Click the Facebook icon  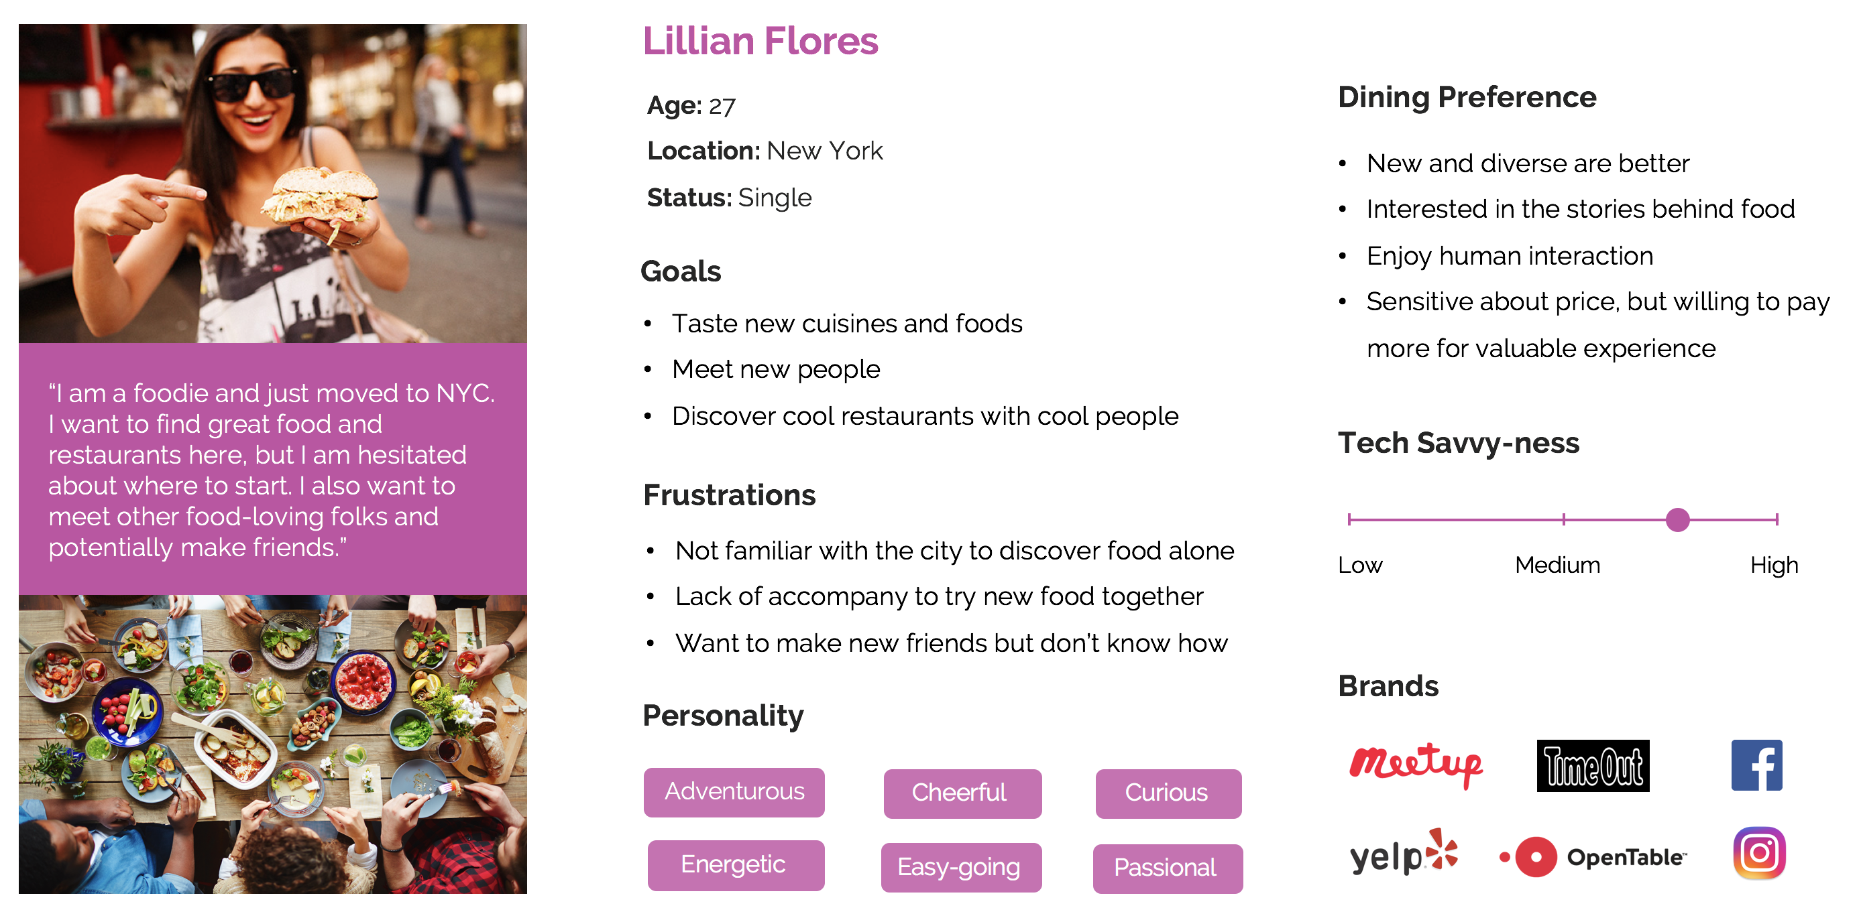pyautogui.click(x=1756, y=765)
